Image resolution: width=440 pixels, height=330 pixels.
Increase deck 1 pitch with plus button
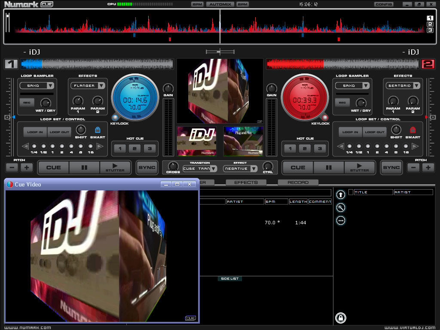(x=27, y=168)
